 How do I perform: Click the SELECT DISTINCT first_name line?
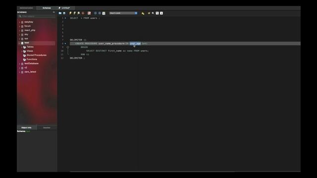pos(117,50)
